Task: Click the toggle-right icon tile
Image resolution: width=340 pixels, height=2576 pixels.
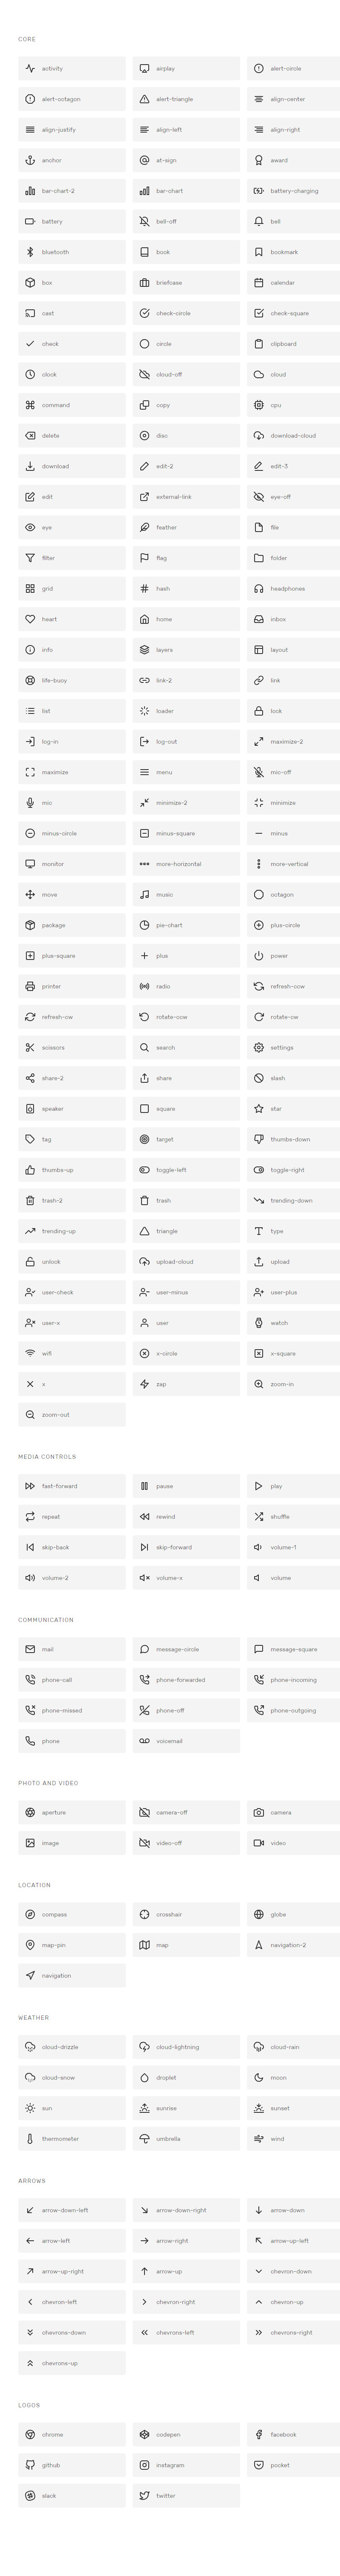Action: click(293, 1170)
